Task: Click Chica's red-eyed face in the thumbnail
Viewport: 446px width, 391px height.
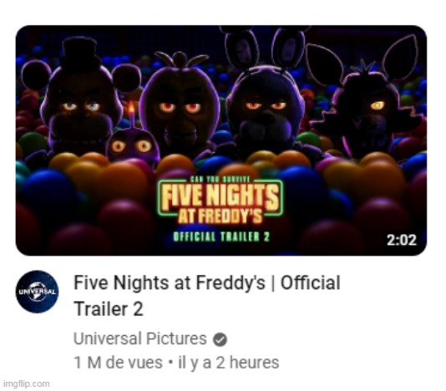Action: [180, 109]
